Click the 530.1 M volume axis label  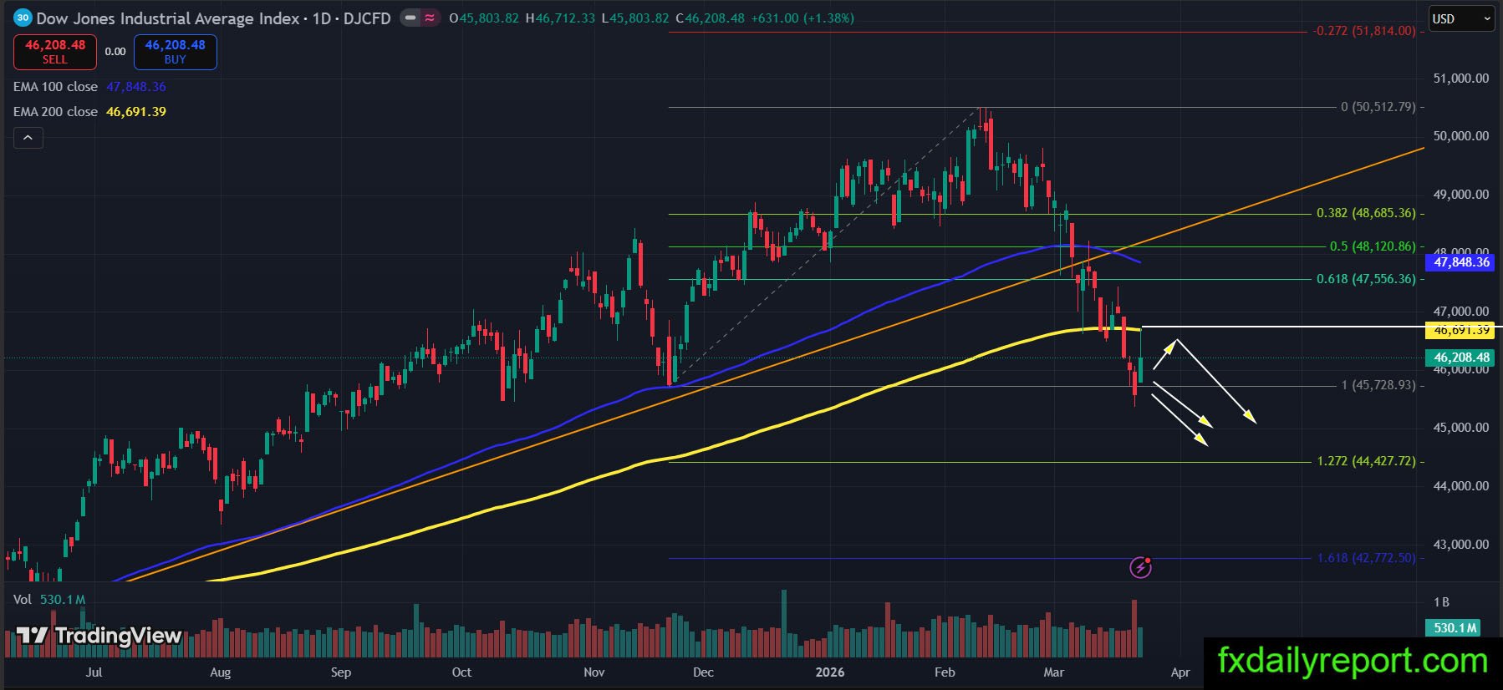tap(1455, 628)
